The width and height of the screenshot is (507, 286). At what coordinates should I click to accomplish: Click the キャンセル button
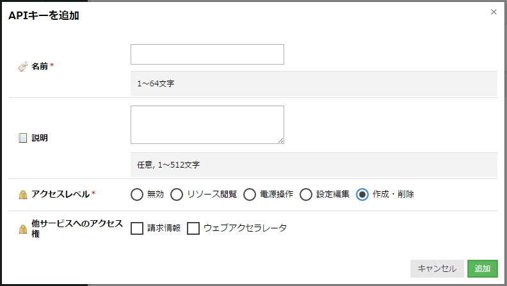[437, 269]
